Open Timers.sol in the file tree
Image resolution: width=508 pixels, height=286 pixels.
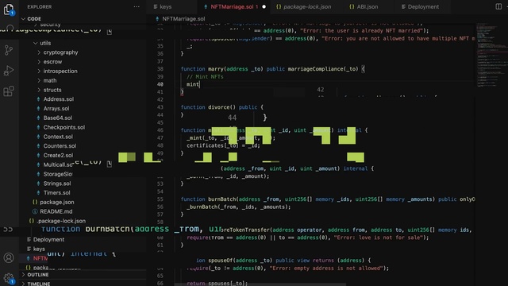pyautogui.click(x=56, y=193)
